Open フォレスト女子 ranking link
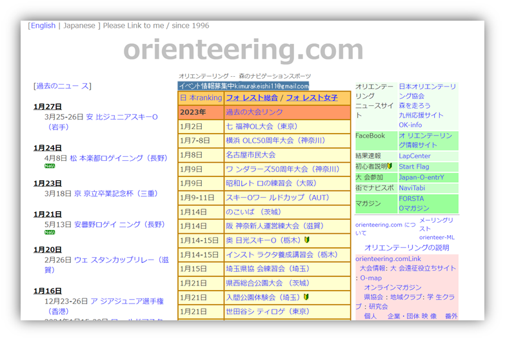505x341 pixels. (x=312, y=98)
